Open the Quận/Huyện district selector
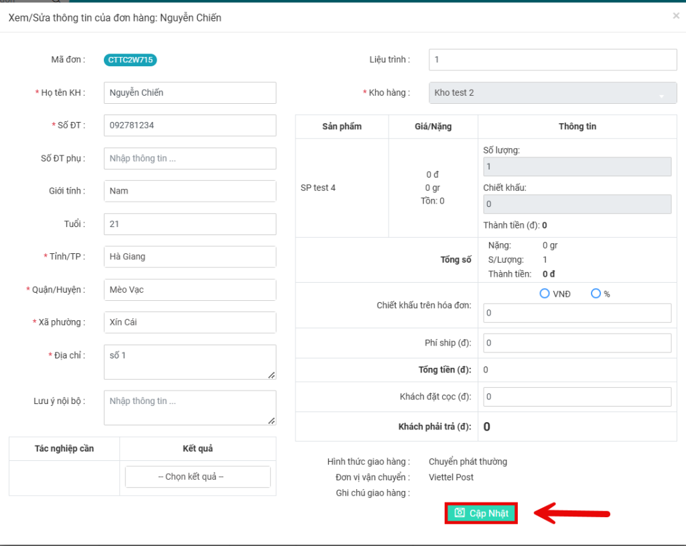Image resolution: width=686 pixels, height=546 pixels. click(190, 289)
